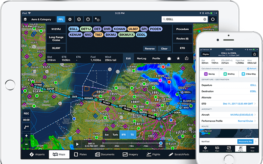Refresh flight calculations on iPhone
This screenshot has width=263, height=164.
pyautogui.click(x=252, y=68)
